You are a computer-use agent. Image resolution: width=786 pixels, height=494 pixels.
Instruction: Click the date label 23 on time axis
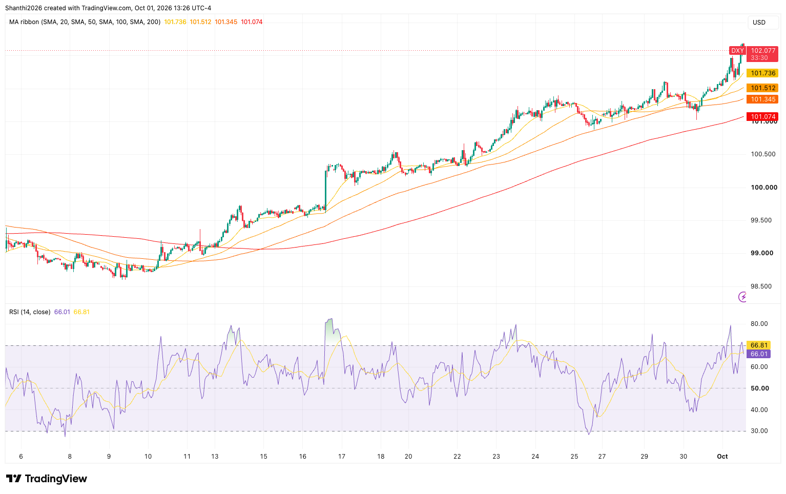coord(496,456)
